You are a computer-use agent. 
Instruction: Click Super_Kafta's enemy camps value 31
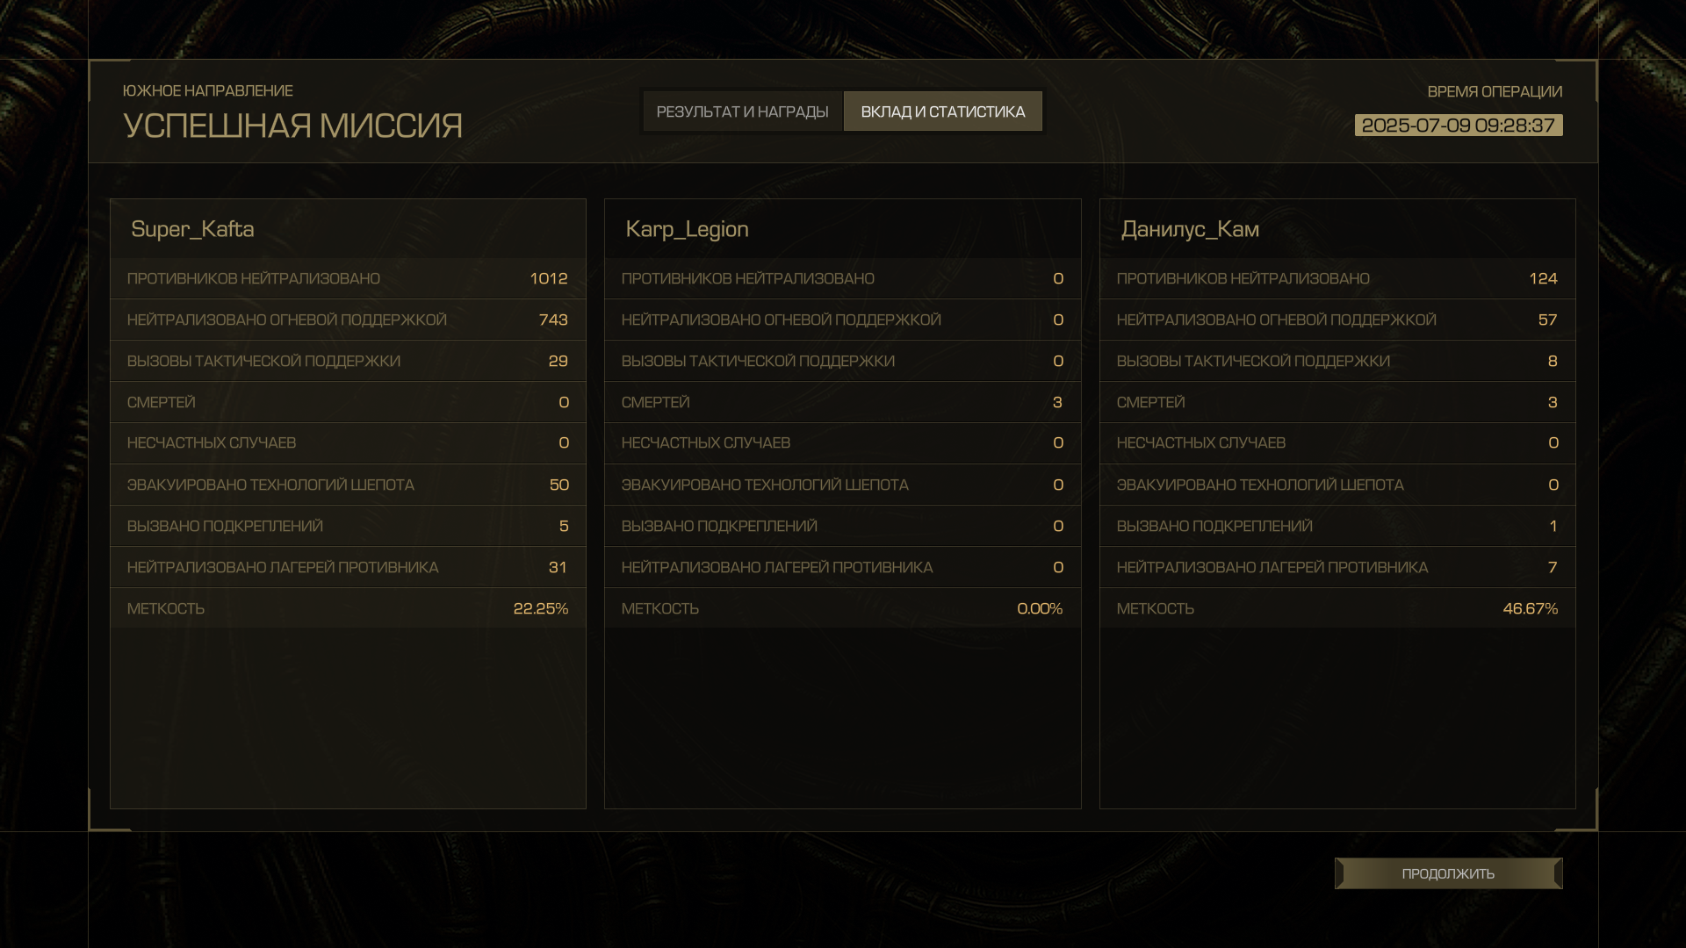coord(558,567)
